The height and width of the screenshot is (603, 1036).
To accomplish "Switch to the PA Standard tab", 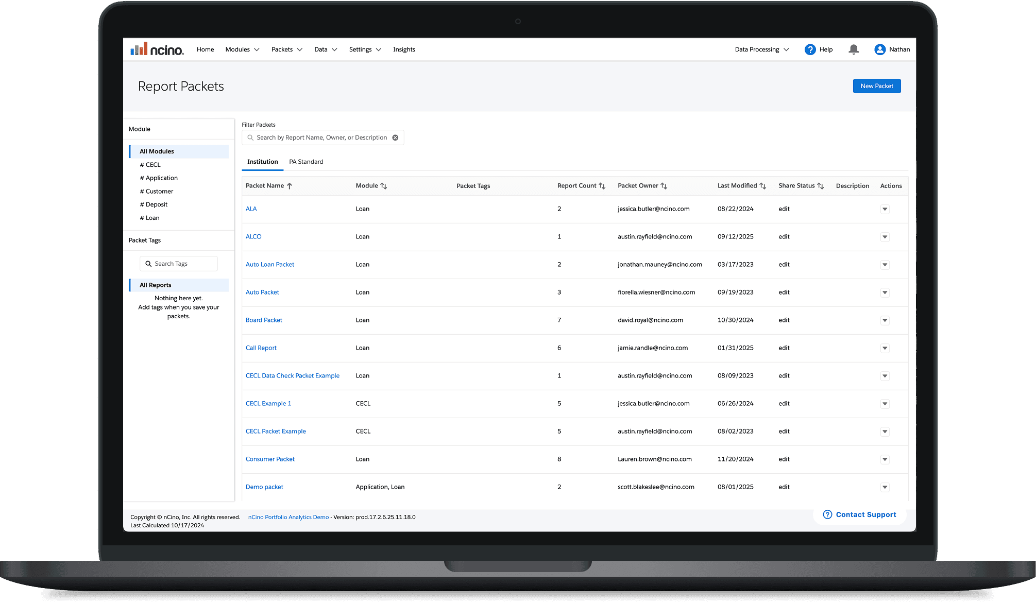I will click(306, 162).
